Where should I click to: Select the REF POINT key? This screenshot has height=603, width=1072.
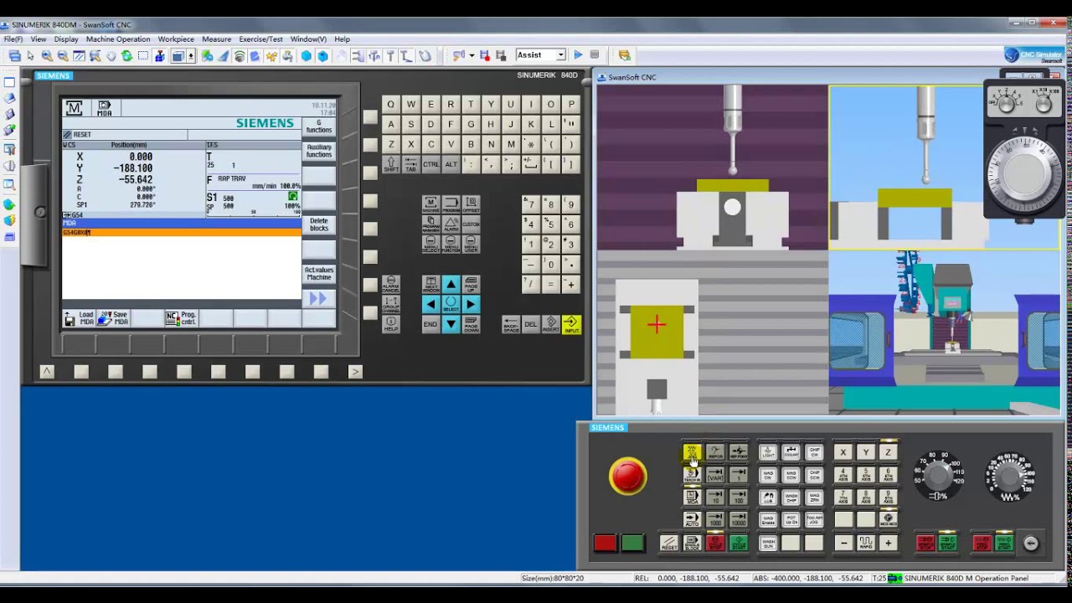[738, 452]
